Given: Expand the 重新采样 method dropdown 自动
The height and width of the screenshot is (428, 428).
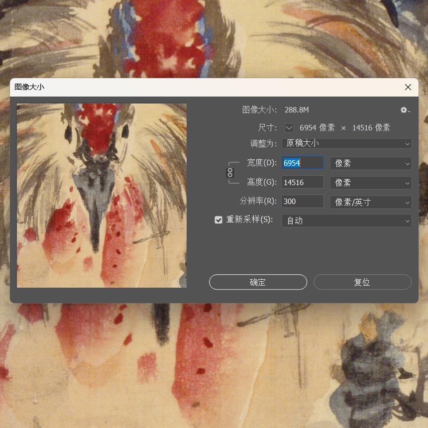Looking at the screenshot, I should coord(347,220).
